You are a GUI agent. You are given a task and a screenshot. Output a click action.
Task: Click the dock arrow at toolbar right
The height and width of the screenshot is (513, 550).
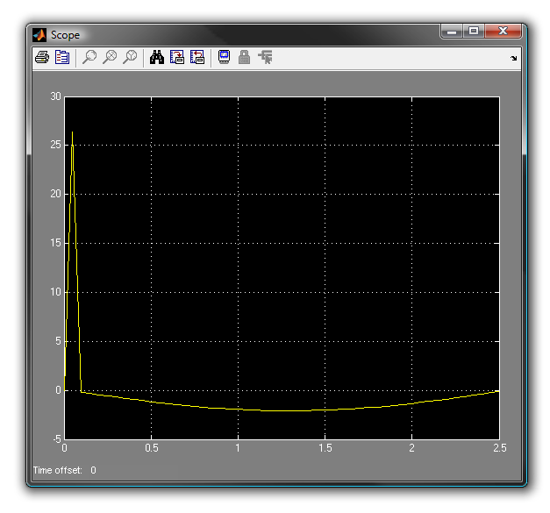pyautogui.click(x=514, y=59)
